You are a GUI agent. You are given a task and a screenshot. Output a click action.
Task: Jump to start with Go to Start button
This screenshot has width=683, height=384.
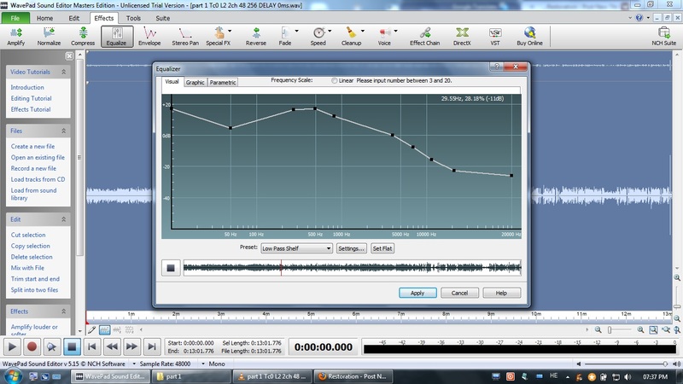(92, 347)
